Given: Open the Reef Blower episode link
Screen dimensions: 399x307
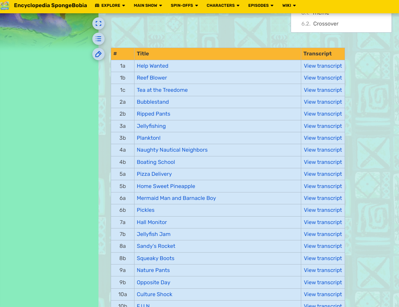Looking at the screenshot, I should click(152, 78).
